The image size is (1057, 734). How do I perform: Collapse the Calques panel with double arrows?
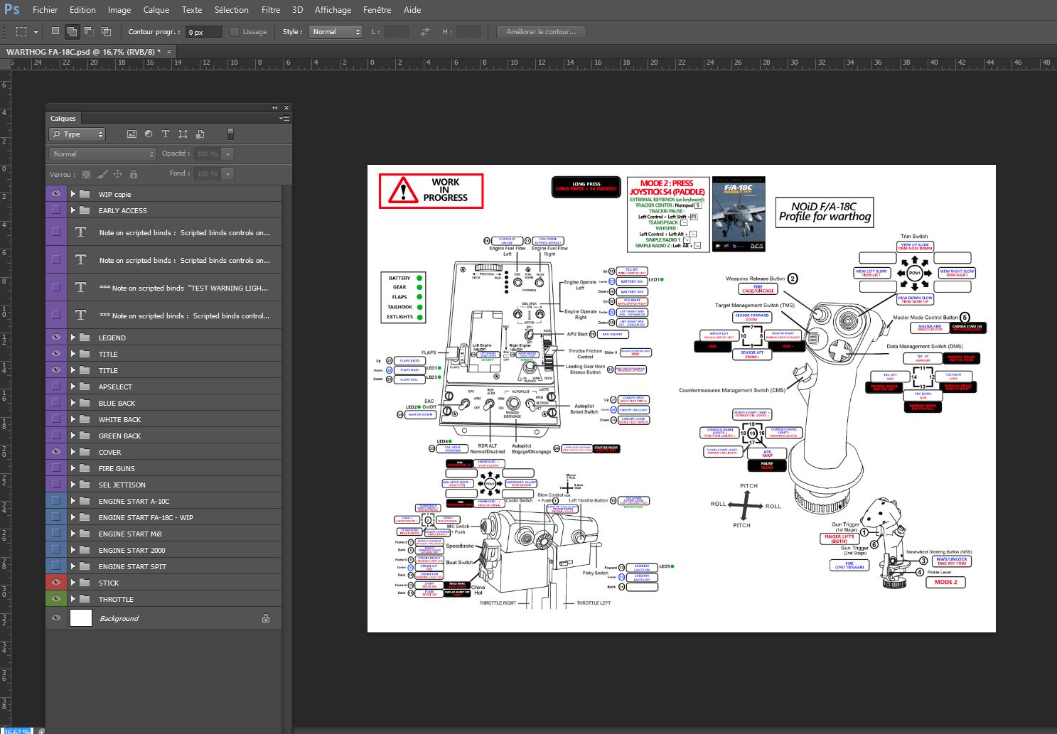point(274,108)
